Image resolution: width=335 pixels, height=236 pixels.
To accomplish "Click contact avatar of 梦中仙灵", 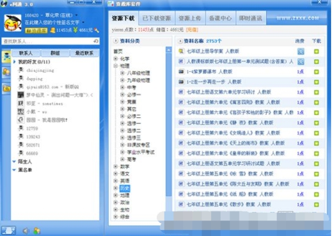I will (x=21, y=95).
